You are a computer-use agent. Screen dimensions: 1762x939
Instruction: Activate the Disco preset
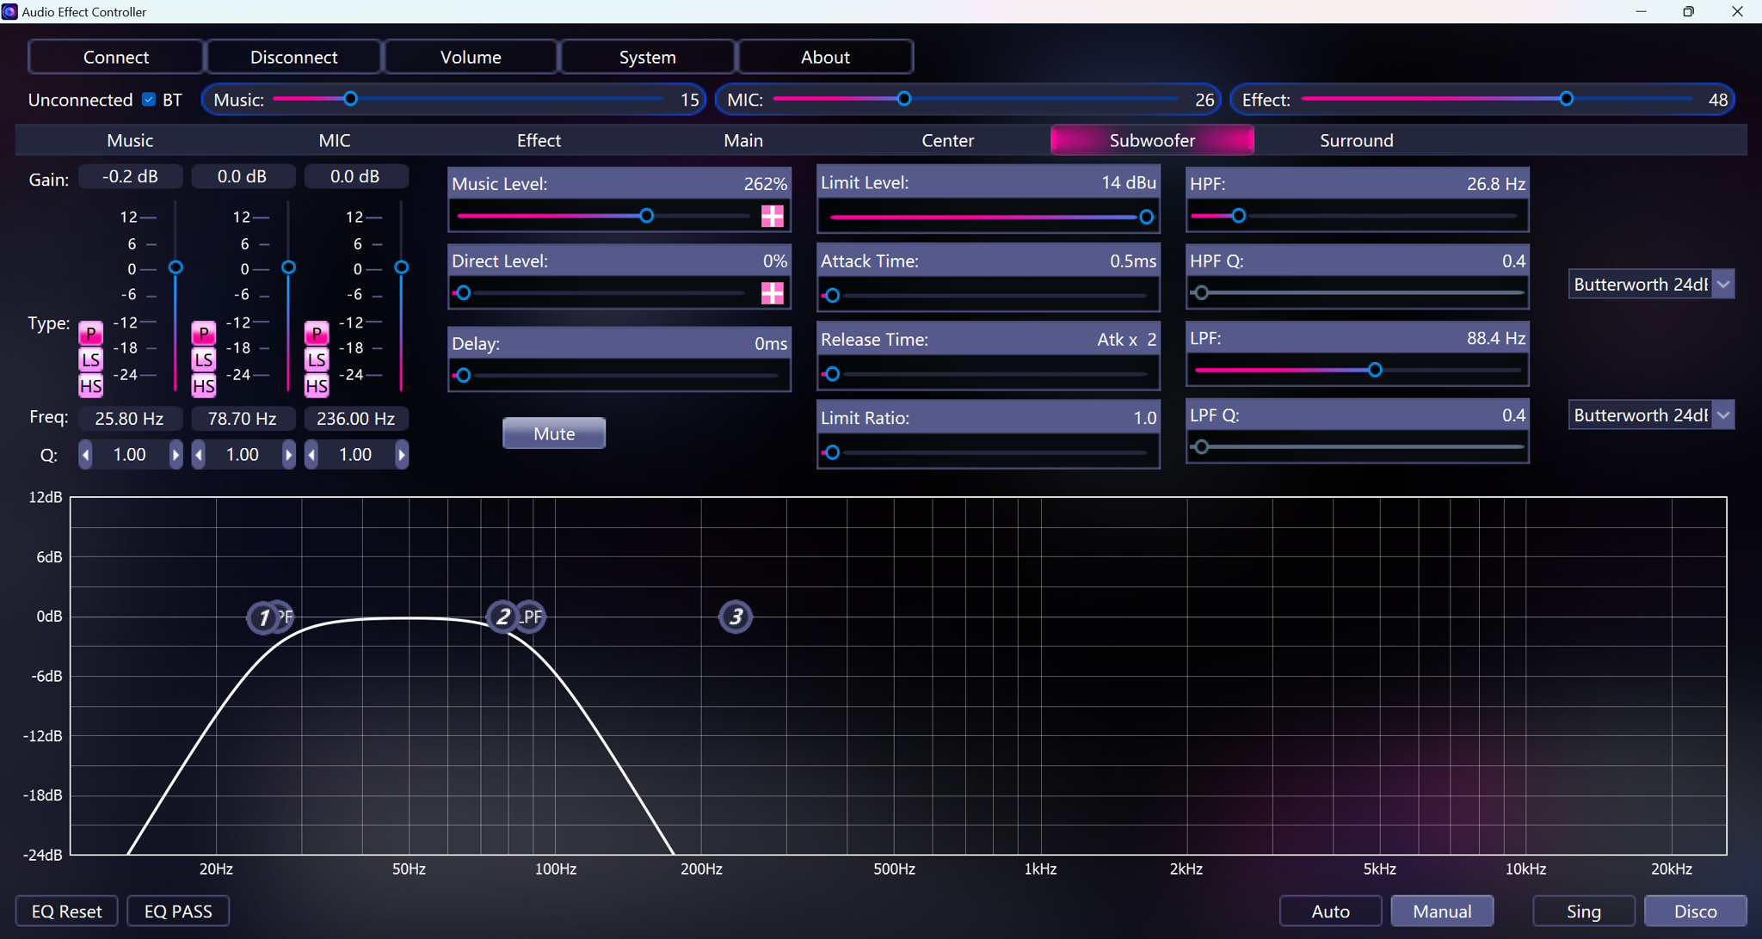tap(1696, 911)
